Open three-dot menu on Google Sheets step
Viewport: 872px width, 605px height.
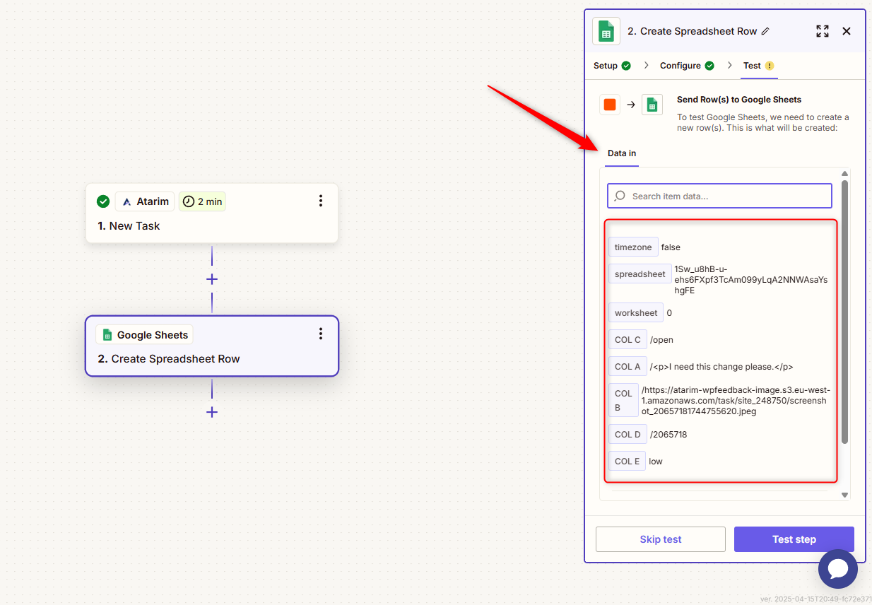pos(320,334)
